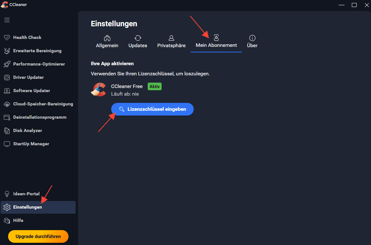Click the Deinstallationsprogramm icon
The width and height of the screenshot is (371, 245).
coord(7,117)
